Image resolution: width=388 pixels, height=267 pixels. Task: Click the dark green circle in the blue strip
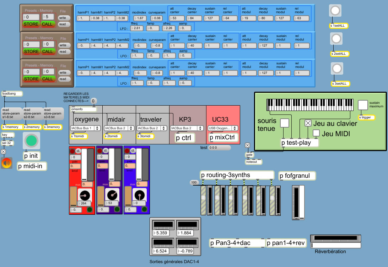(x=144, y=209)
